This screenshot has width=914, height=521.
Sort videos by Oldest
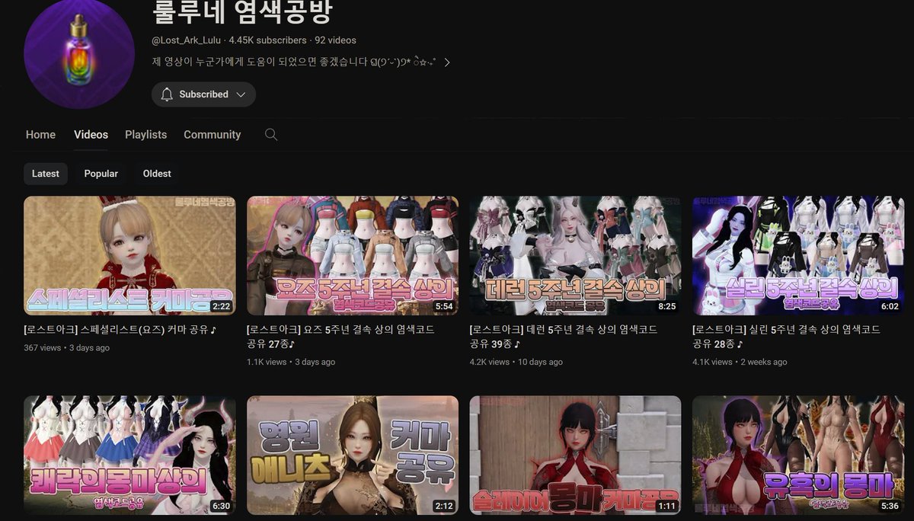156,173
